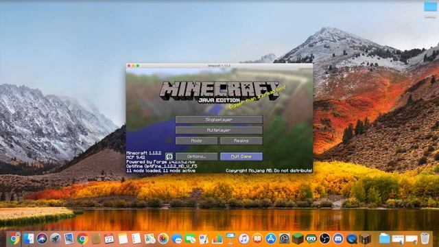
Task: Open Minecraft Realms
Action: (x=241, y=141)
